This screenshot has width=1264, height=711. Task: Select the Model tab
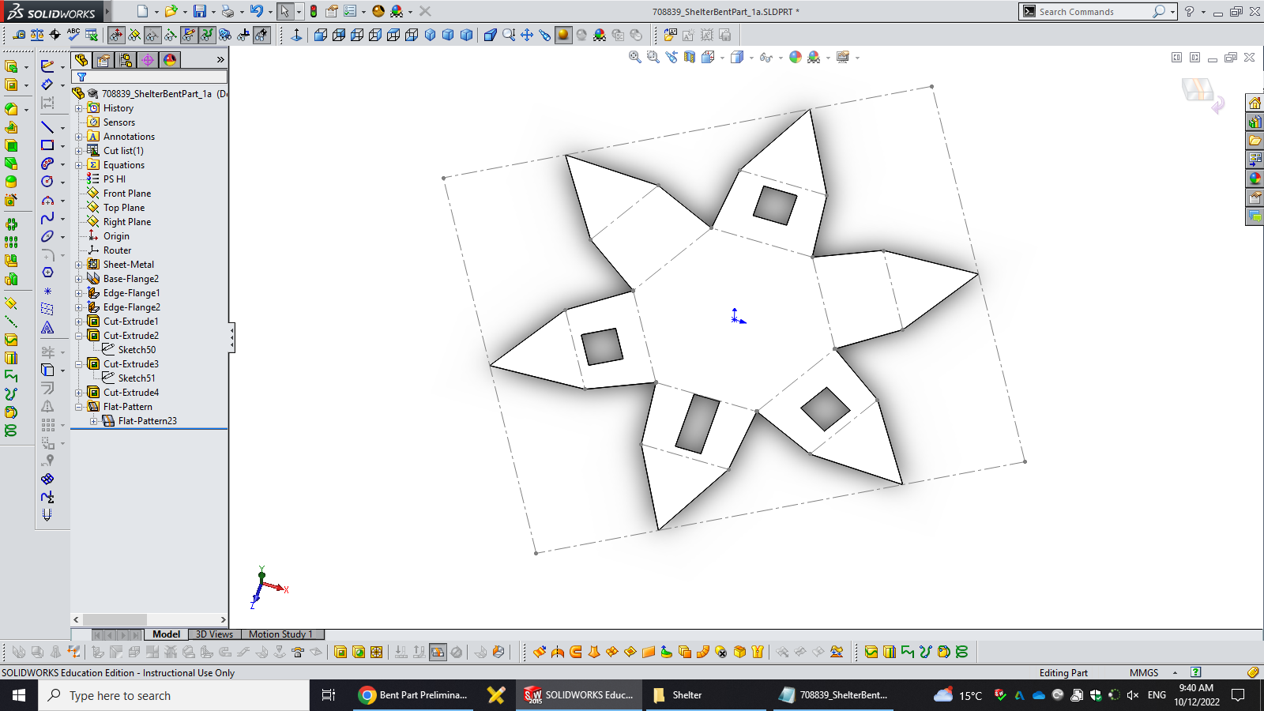[166, 634]
